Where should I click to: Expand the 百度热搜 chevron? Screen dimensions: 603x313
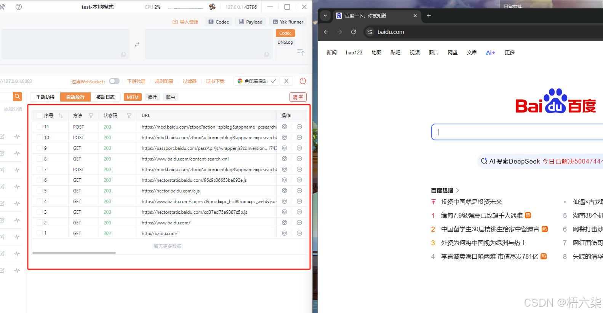[457, 190]
